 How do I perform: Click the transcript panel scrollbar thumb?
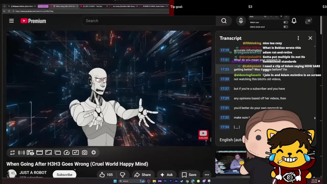pyautogui.click(x=315, y=118)
